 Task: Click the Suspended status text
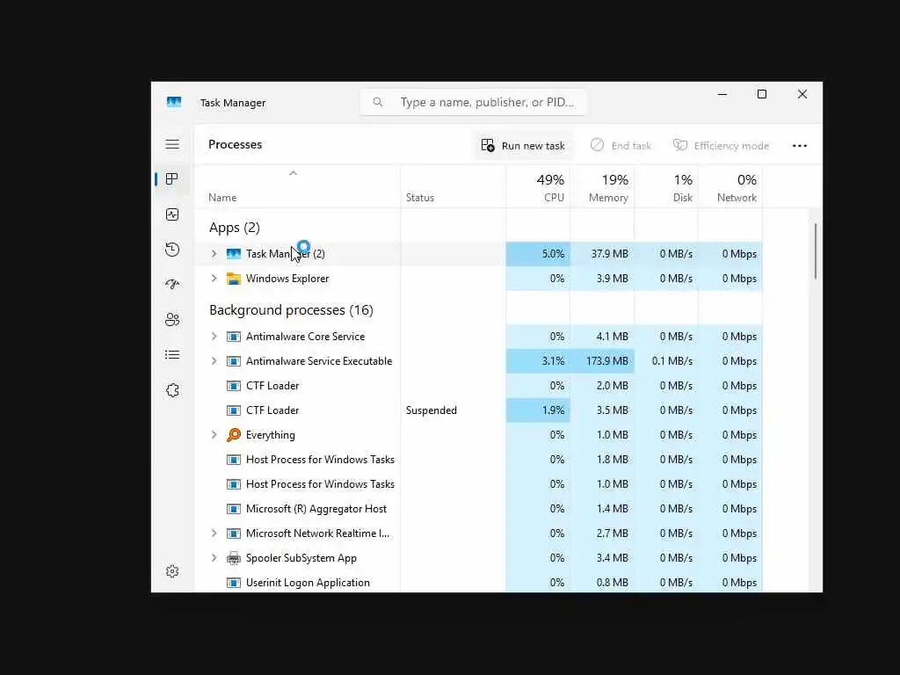coord(431,410)
